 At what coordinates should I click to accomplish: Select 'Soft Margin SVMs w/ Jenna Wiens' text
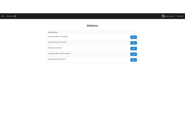click(x=58, y=37)
